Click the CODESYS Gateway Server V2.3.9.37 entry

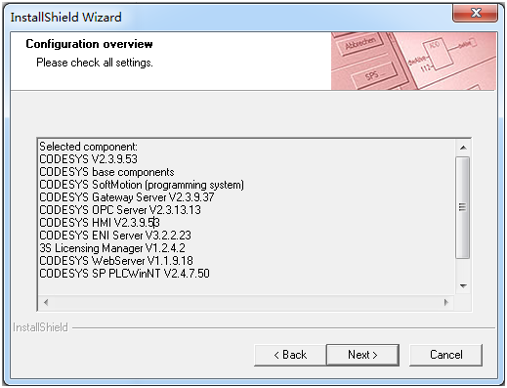(127, 197)
